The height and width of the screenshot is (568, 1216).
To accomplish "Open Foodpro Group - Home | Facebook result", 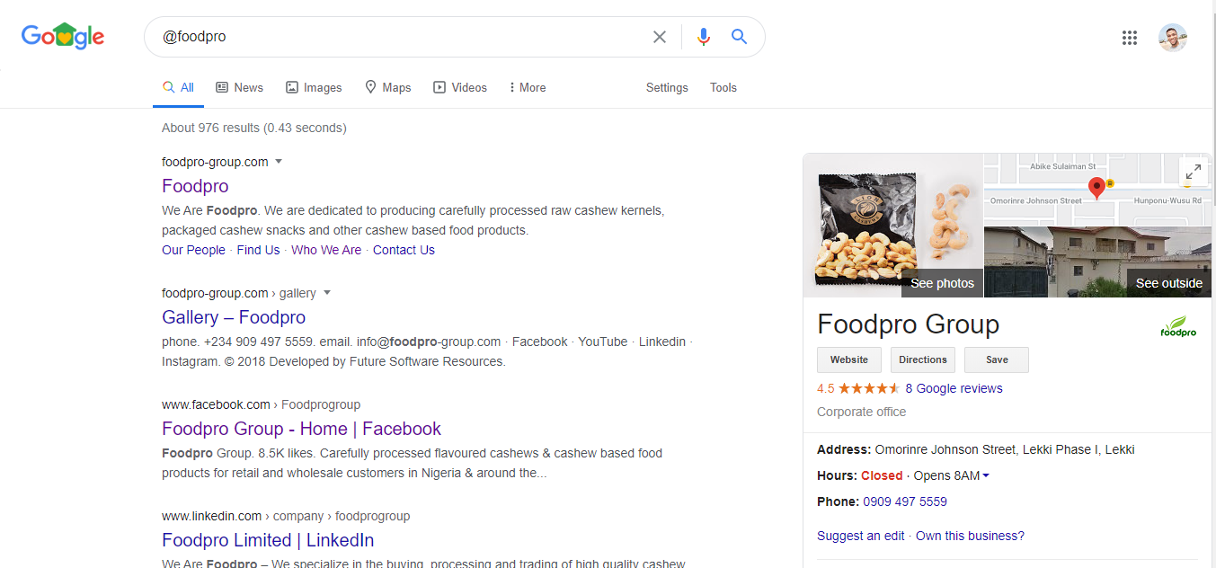I will pyautogui.click(x=301, y=429).
